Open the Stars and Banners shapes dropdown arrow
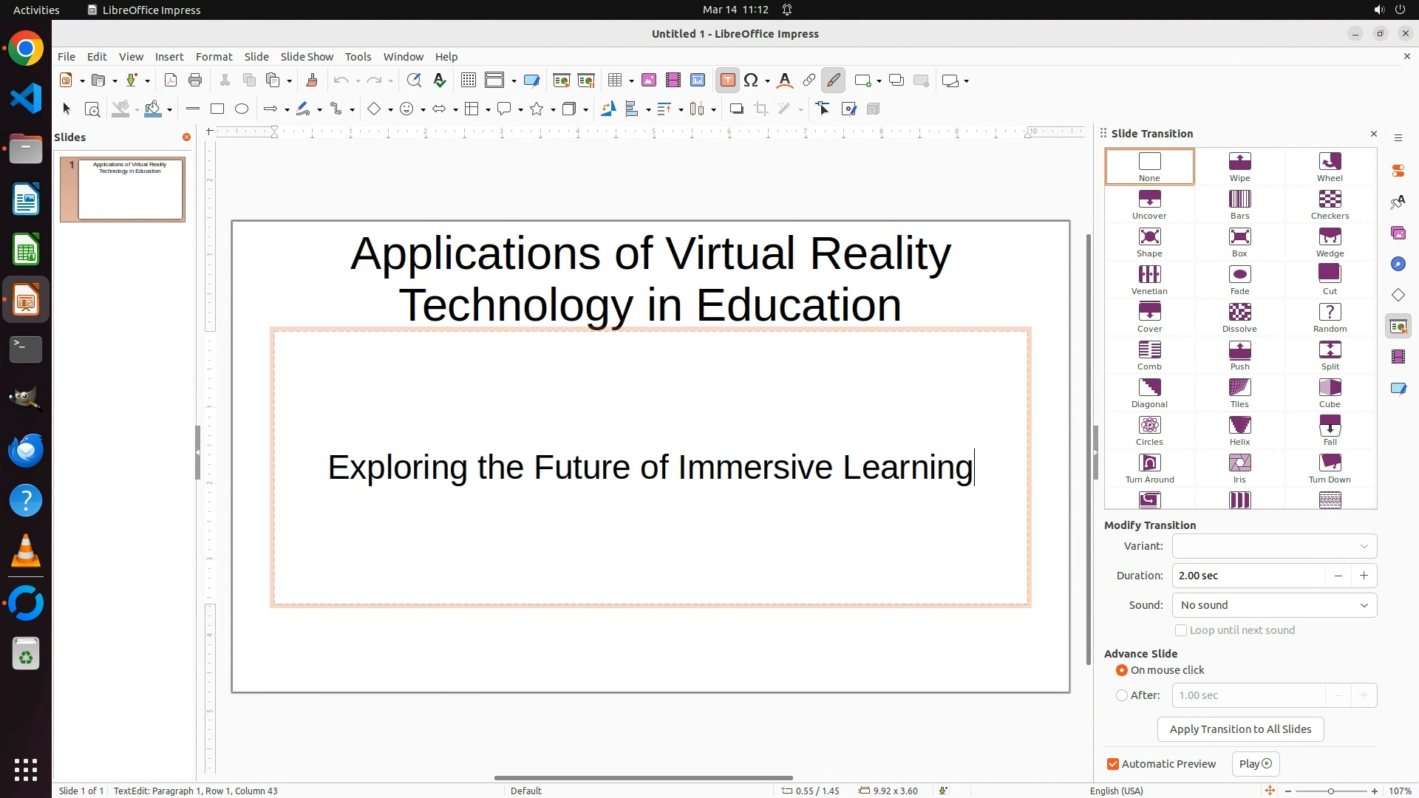The image size is (1419, 798). (x=553, y=110)
